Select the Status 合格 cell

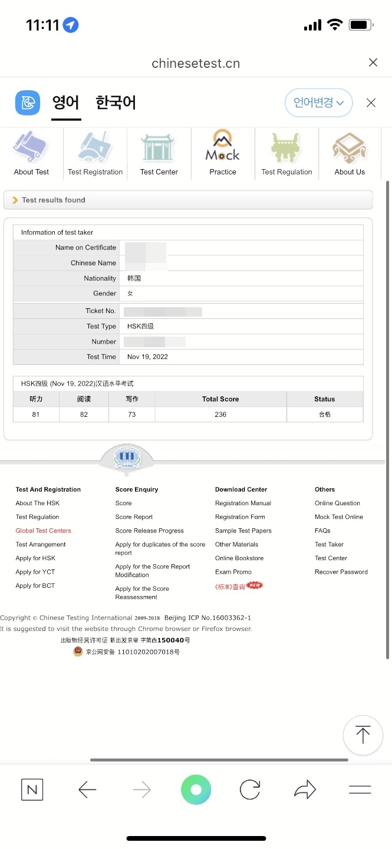325,414
